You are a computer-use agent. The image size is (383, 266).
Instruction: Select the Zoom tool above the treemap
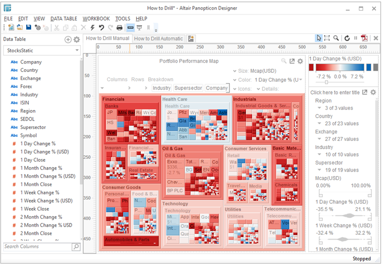[x=336, y=38]
